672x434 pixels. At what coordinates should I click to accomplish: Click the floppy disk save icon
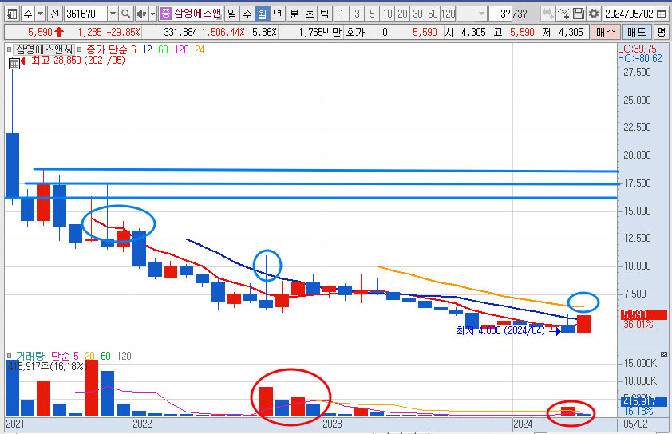pos(579,14)
